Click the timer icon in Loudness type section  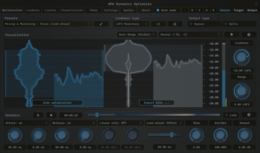(x=175, y=24)
